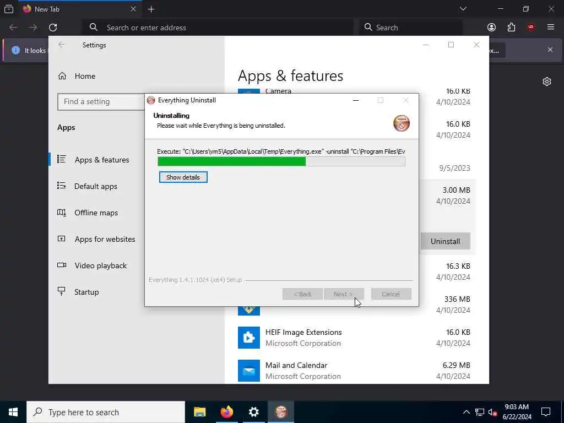Select the New Tab browser tab
This screenshot has height=423, width=564.
80,9
